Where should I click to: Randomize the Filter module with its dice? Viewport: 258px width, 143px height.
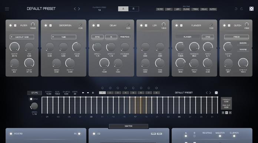15,26
